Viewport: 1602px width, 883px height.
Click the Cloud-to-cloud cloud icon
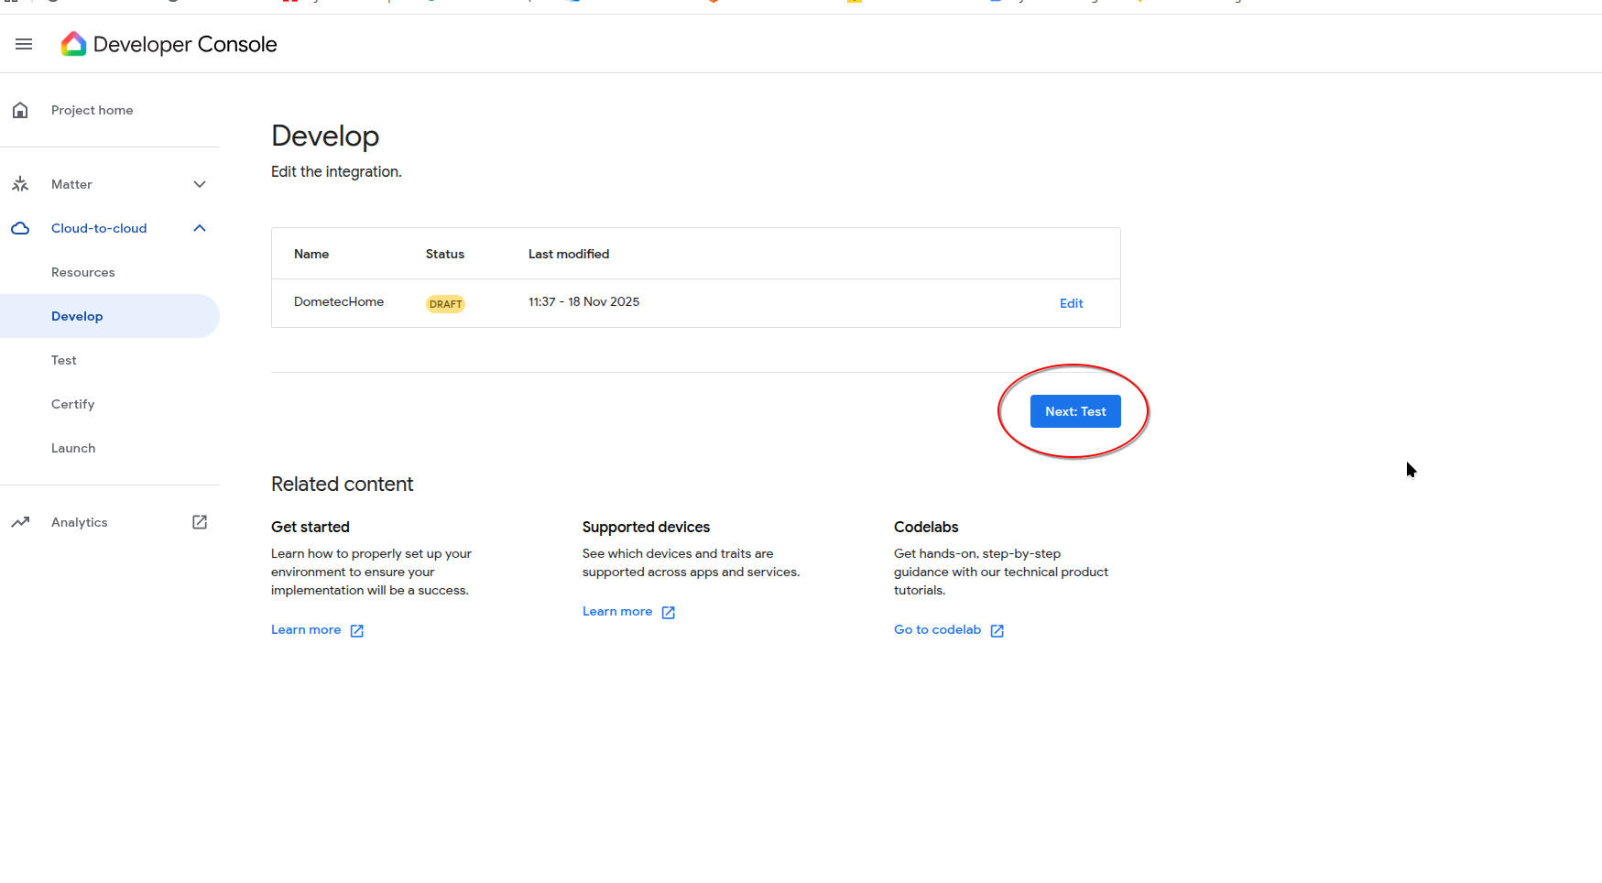(x=20, y=228)
